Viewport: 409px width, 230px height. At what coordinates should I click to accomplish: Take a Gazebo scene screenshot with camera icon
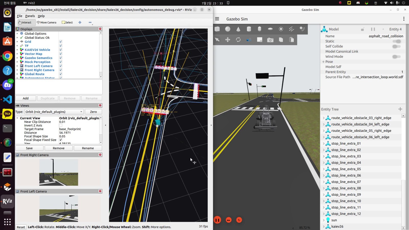click(x=270, y=40)
